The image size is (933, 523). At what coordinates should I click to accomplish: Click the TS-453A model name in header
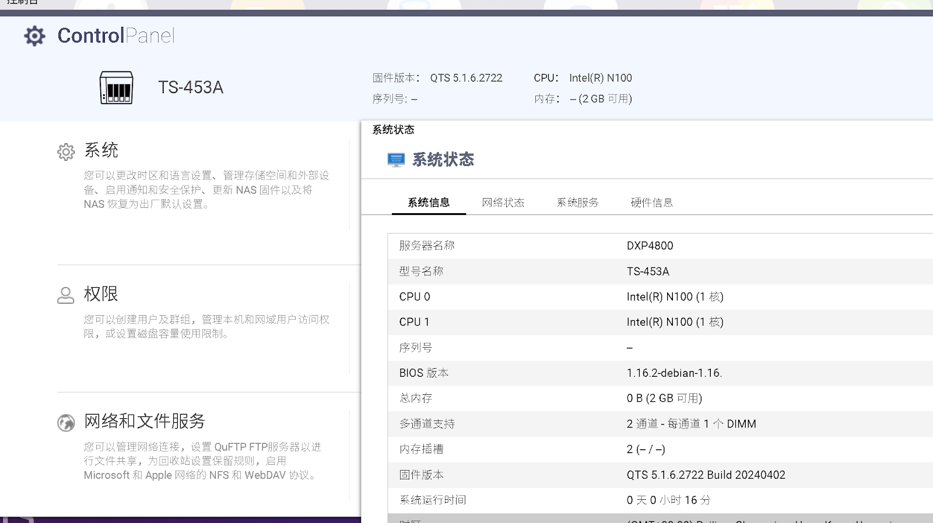[x=191, y=87]
